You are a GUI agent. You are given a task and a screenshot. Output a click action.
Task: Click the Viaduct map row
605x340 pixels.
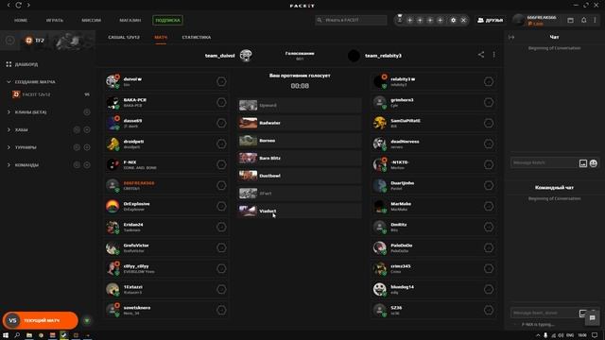(x=300, y=211)
